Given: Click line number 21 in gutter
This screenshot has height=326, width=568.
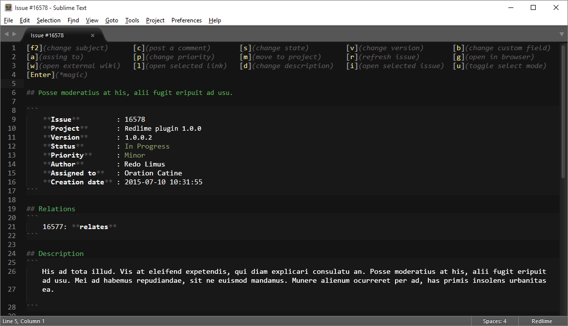Looking at the screenshot, I should [11, 227].
